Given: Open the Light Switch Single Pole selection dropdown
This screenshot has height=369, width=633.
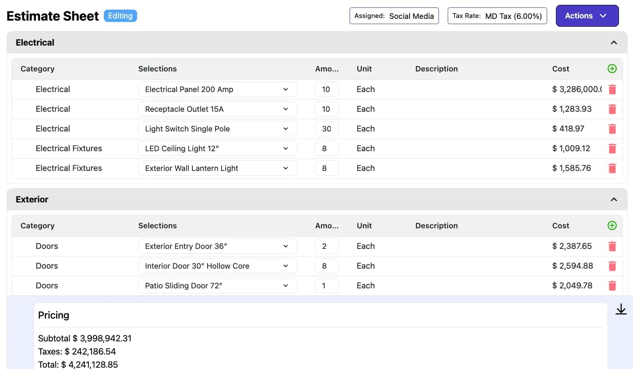Looking at the screenshot, I should point(217,128).
